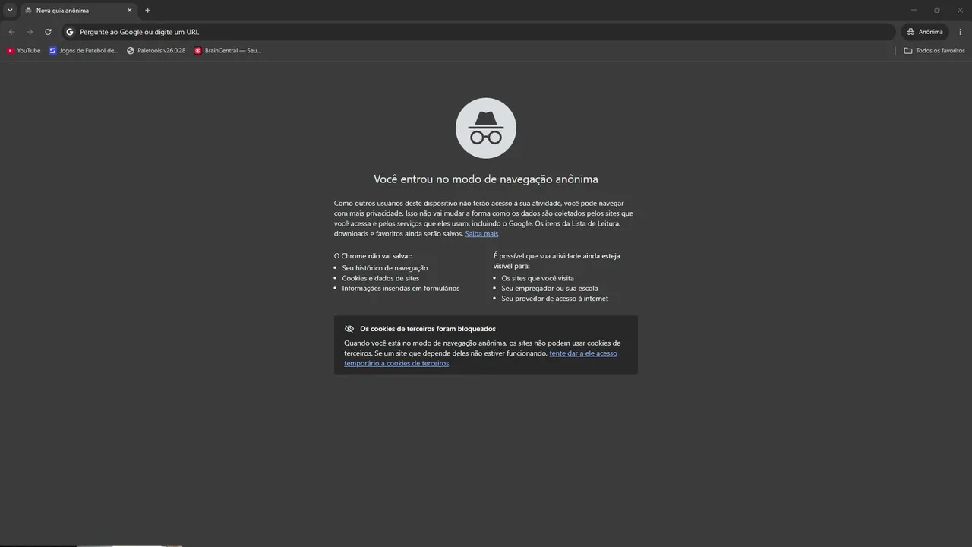Click text O Chrome não vai salvar
The height and width of the screenshot is (547, 972).
tap(373, 256)
